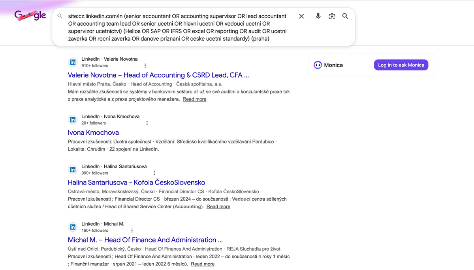Open Halina Santariusova Kofola result link

[x=136, y=182]
